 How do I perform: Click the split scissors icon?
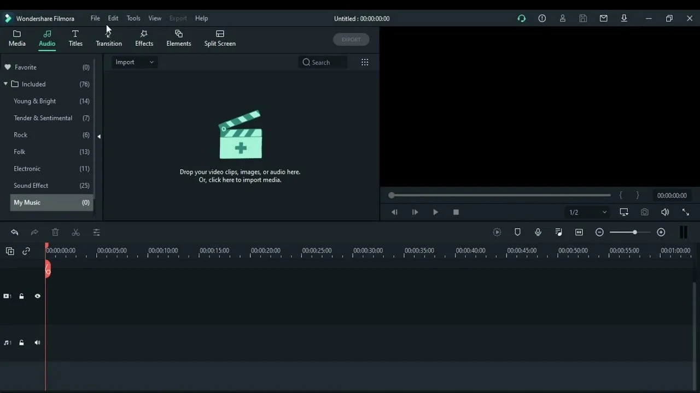tap(76, 233)
